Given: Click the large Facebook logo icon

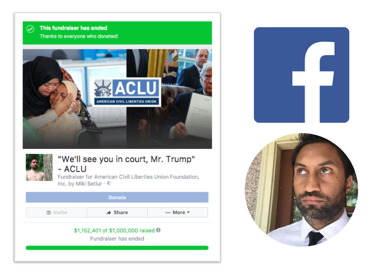Looking at the screenshot, I should click(301, 75).
